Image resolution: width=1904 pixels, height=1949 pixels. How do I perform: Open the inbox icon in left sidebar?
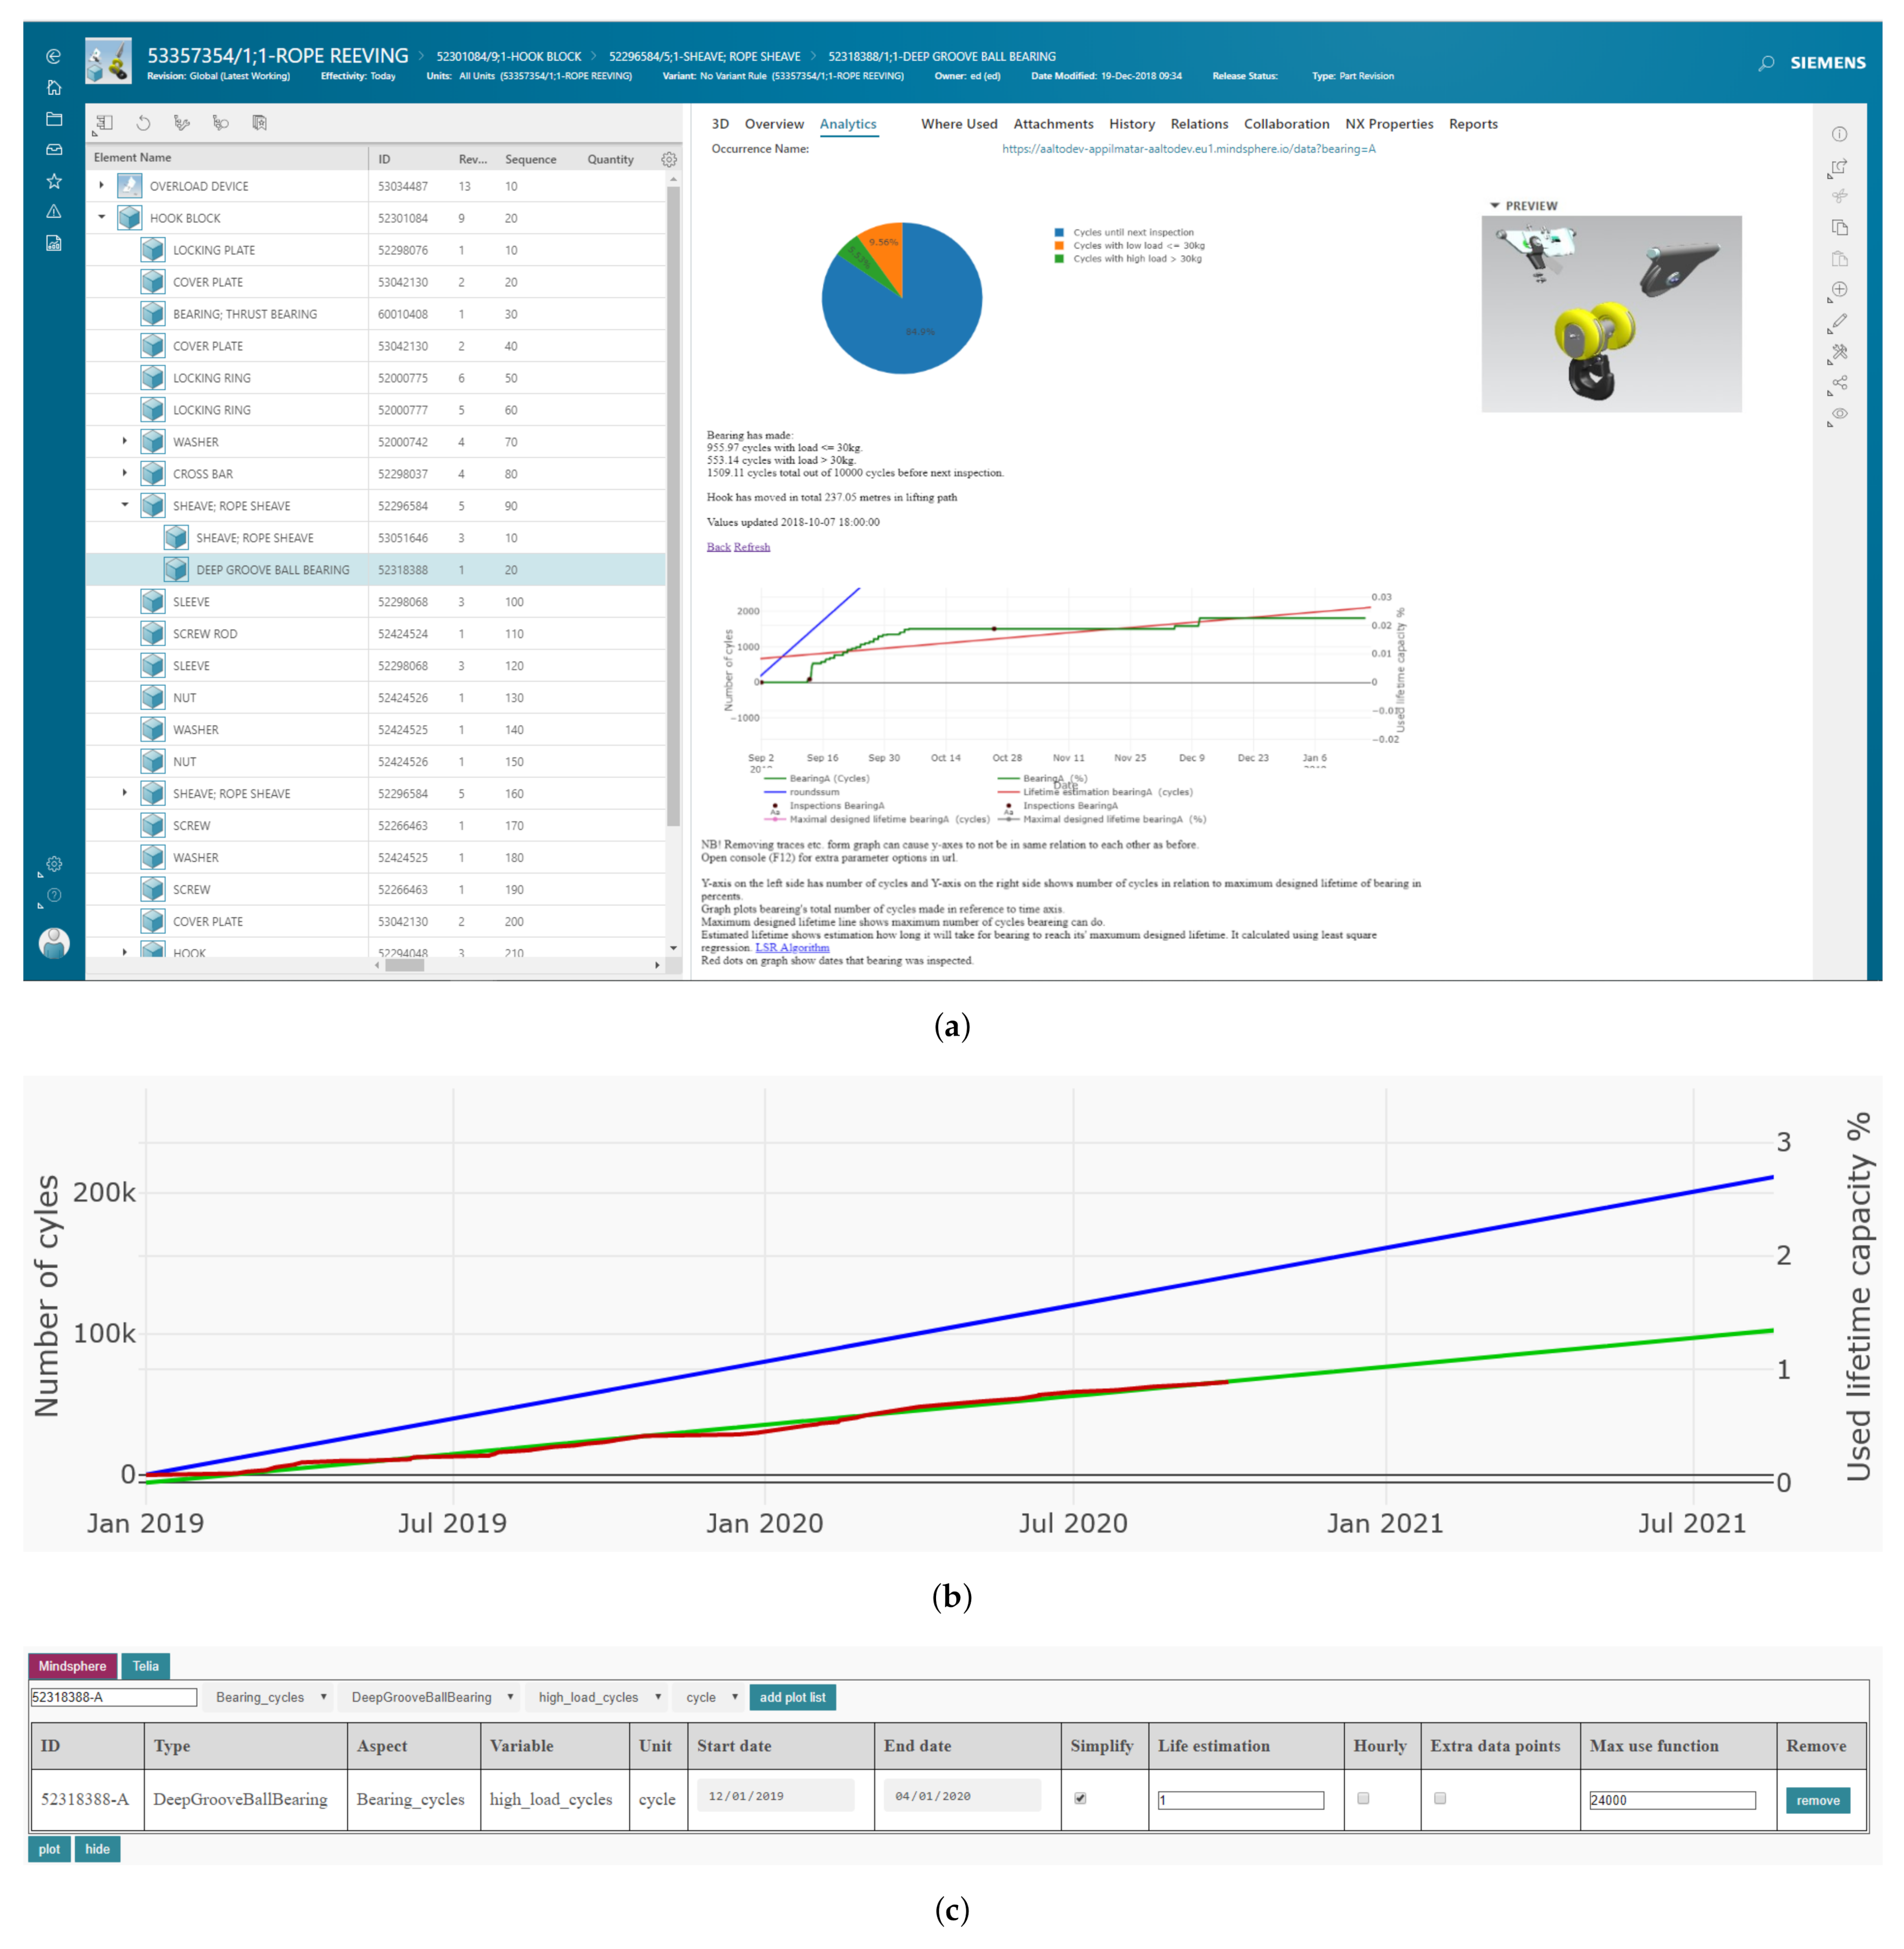tap(54, 150)
